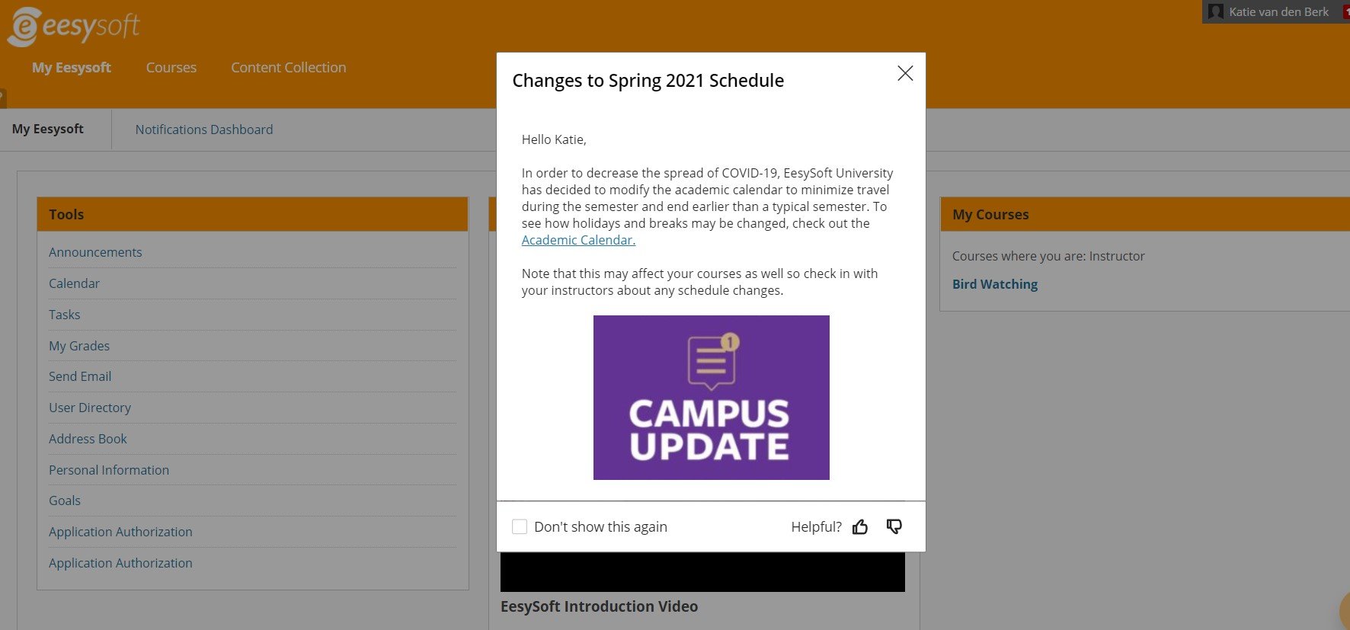
Task: Select Send Email in Tools
Action: (80, 376)
